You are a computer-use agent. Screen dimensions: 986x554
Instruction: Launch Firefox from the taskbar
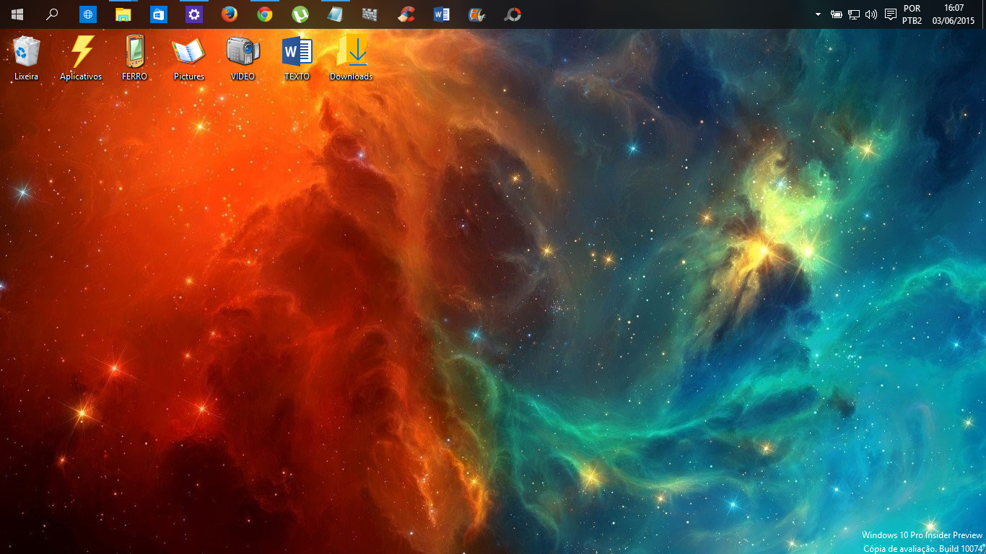(x=230, y=14)
